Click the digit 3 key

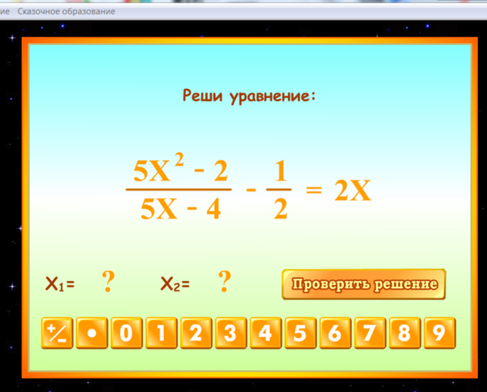pyautogui.click(x=231, y=333)
